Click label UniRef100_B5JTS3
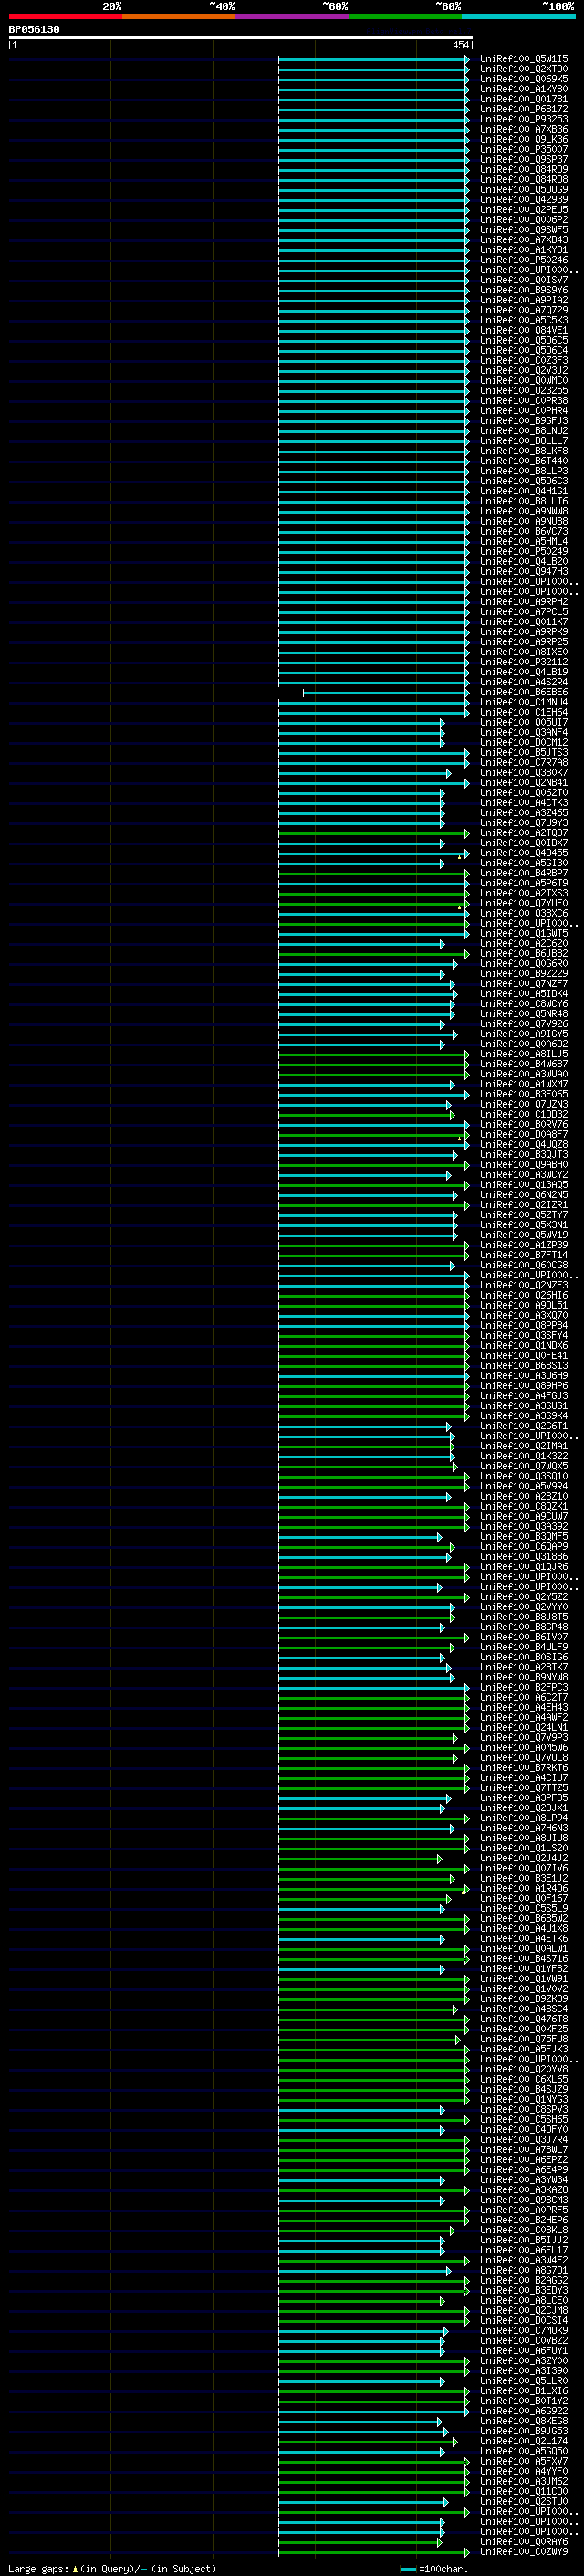 coord(524,752)
